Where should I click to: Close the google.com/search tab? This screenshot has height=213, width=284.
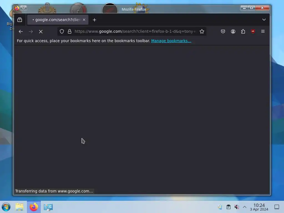(x=84, y=20)
